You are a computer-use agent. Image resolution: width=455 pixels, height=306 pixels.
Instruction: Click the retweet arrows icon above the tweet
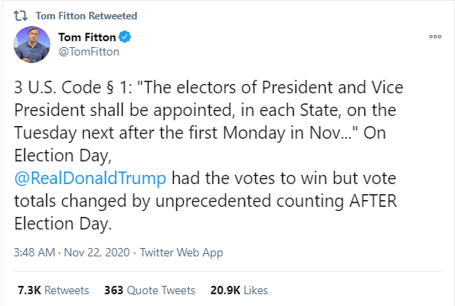tap(21, 16)
